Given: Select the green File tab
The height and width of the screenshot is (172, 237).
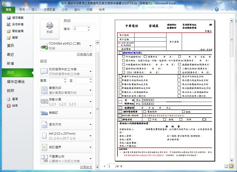Looking at the screenshot, I should point(9,10).
